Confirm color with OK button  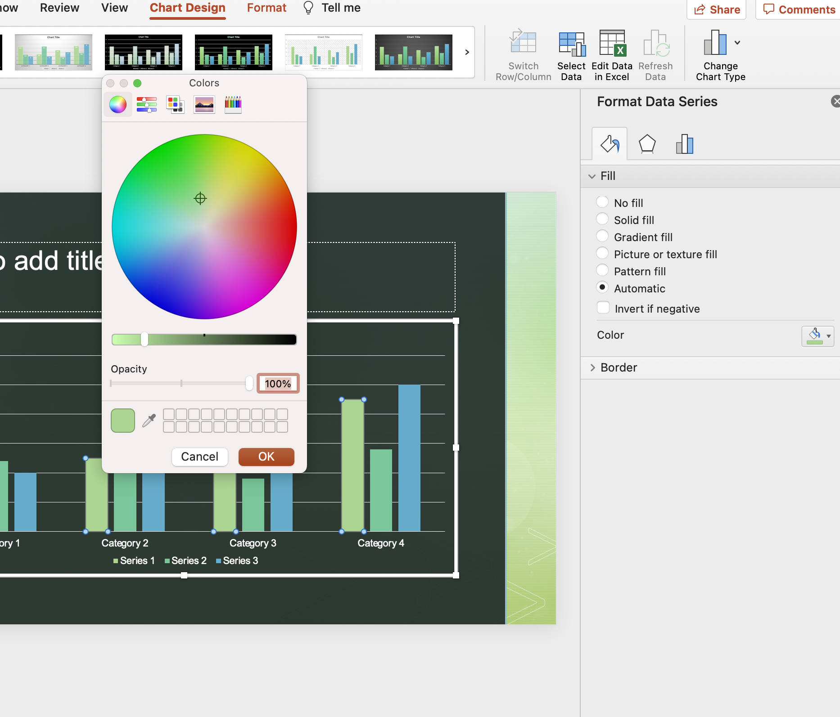pyautogui.click(x=266, y=457)
